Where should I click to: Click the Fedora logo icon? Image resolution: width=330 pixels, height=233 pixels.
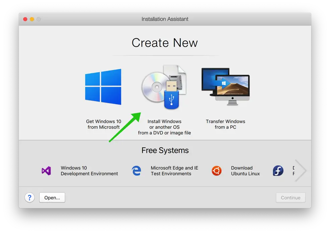click(x=278, y=171)
